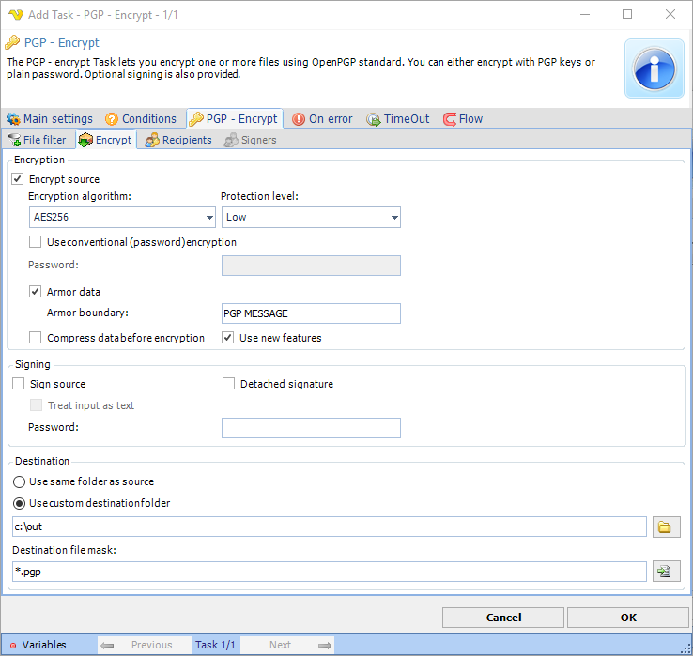The height and width of the screenshot is (656, 693).
Task: Click the Next task arrow
Action: point(325,645)
